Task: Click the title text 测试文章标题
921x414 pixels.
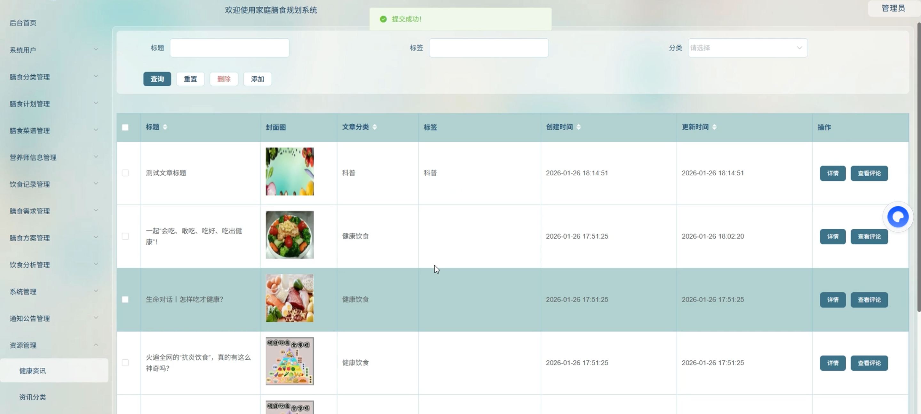Action: (x=166, y=173)
